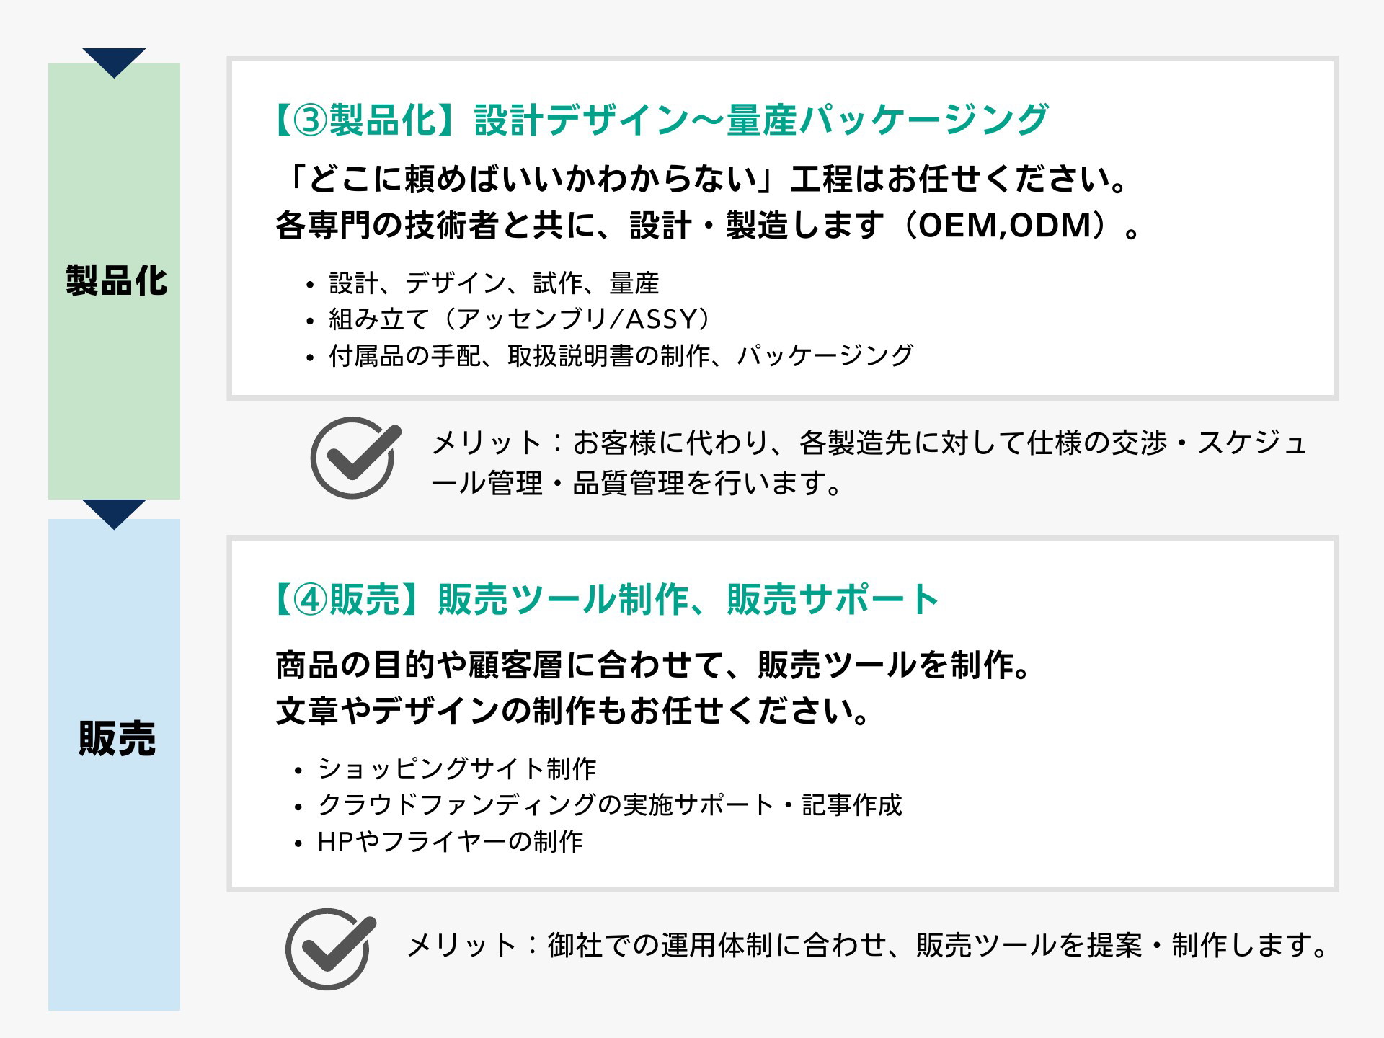
Task: Click merit text about 御社での運用体制
Action: (866, 945)
